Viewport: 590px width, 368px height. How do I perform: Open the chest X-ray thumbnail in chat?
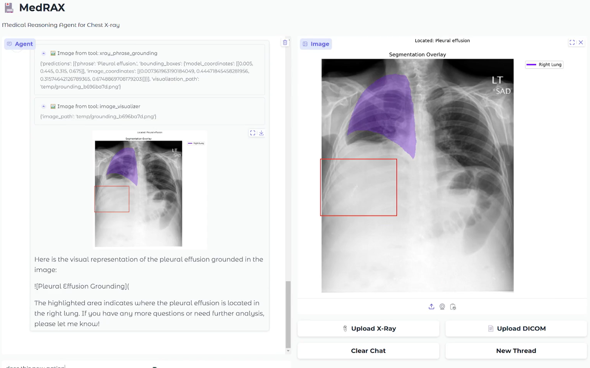(138, 193)
